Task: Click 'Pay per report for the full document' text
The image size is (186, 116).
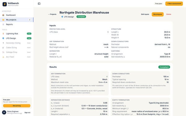Action: (x=15, y=102)
